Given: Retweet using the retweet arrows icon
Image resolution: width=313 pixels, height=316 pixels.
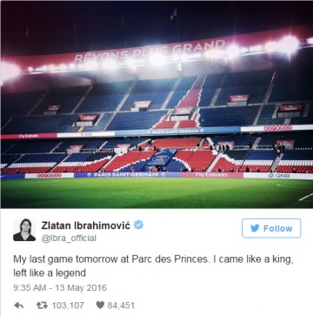Looking at the screenshot, I should click(x=42, y=306).
